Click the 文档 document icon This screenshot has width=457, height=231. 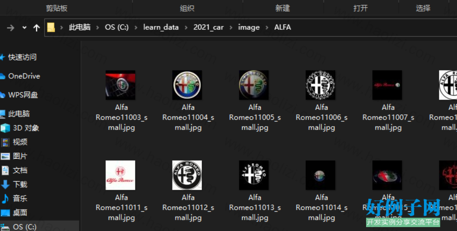coord(5,170)
